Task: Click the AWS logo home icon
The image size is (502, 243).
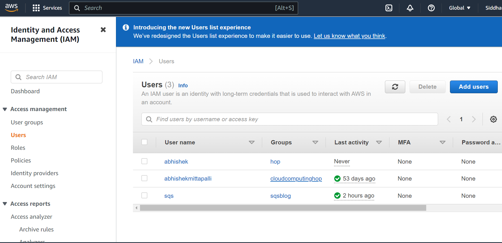Action: (x=11, y=8)
